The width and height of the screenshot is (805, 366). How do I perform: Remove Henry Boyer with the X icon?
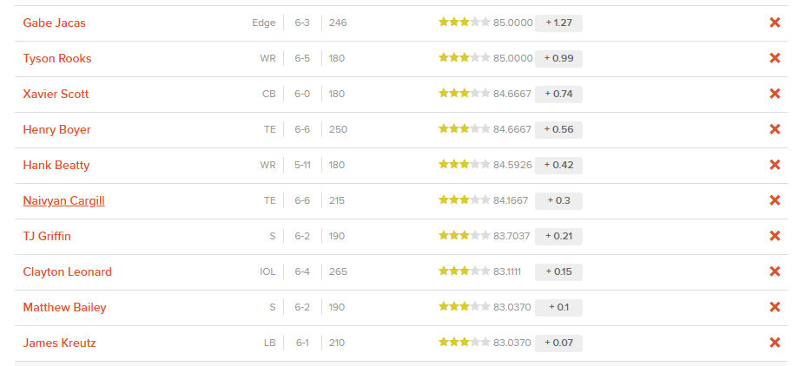click(775, 129)
